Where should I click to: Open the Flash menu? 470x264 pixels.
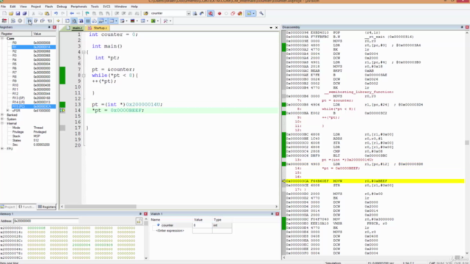(48, 7)
